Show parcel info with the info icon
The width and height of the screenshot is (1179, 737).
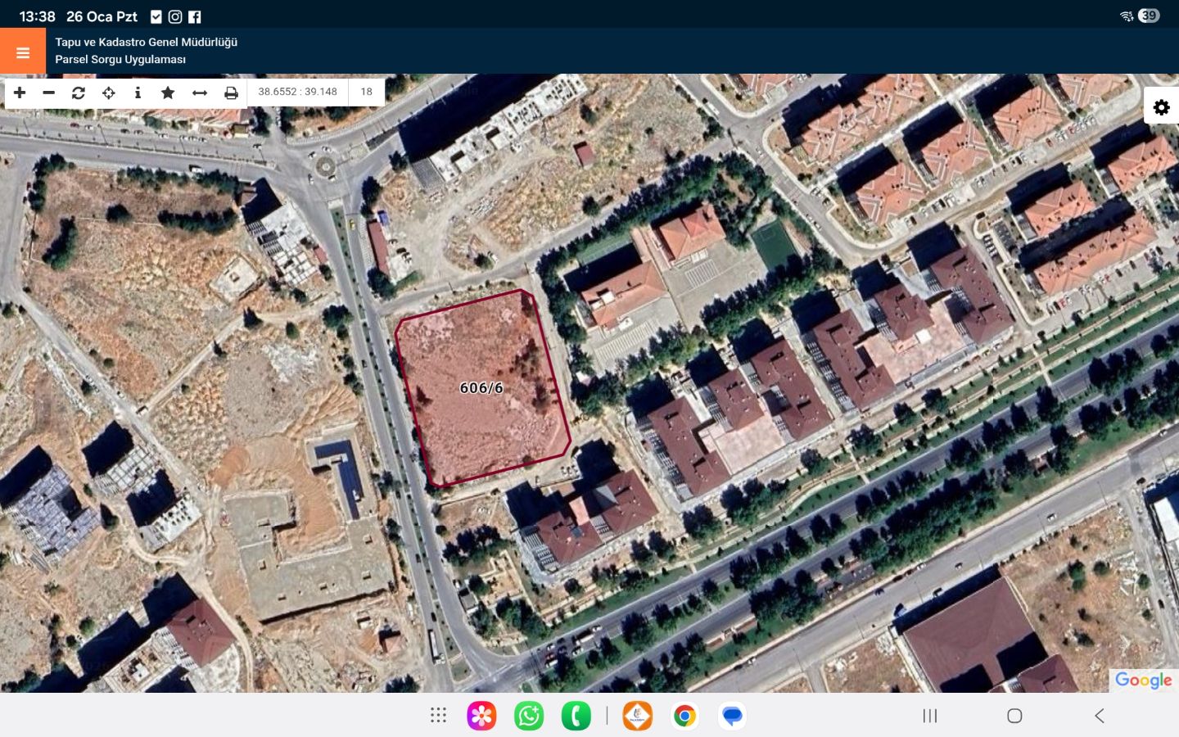(x=138, y=93)
